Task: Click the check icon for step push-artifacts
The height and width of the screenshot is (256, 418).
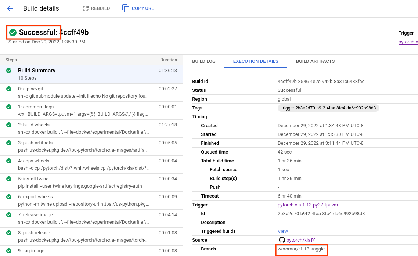Action: point(9,143)
